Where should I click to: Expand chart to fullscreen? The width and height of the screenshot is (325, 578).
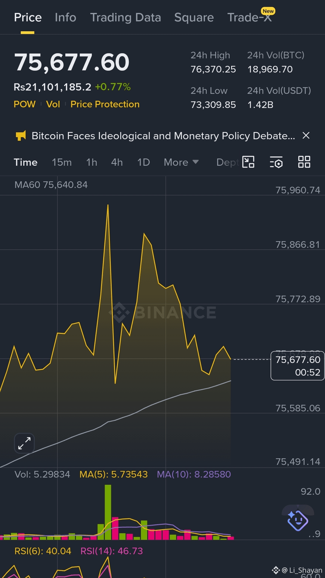tap(24, 443)
